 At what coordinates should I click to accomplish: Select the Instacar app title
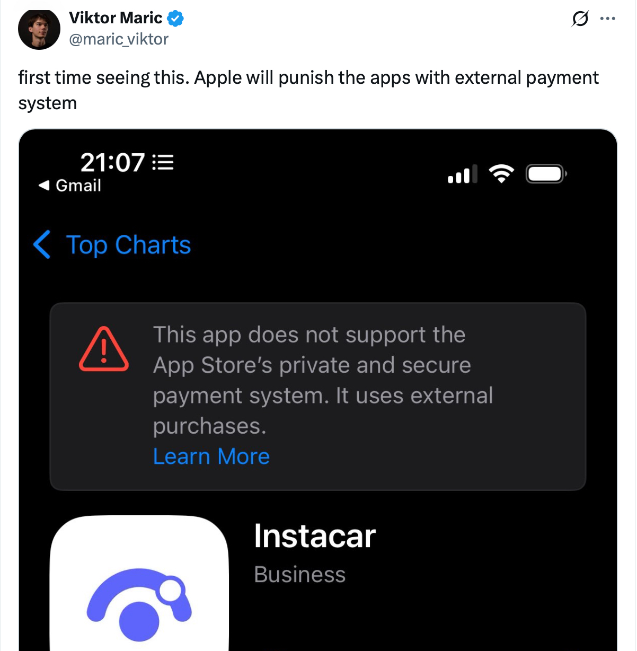(x=315, y=536)
